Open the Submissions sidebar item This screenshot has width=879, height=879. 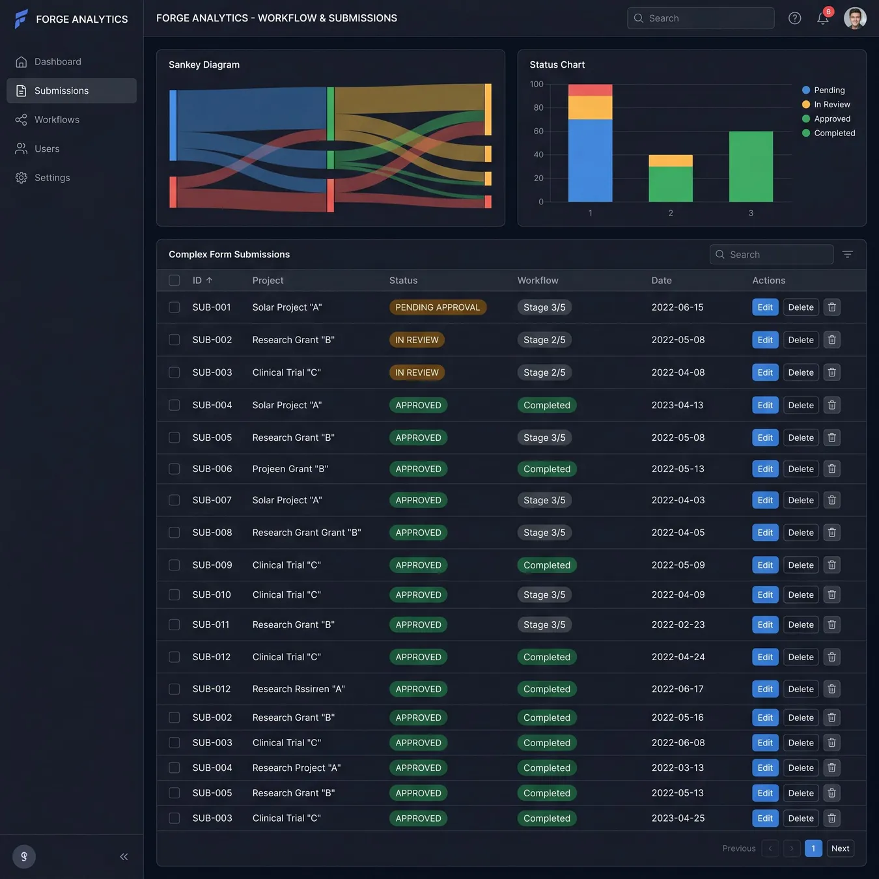72,91
